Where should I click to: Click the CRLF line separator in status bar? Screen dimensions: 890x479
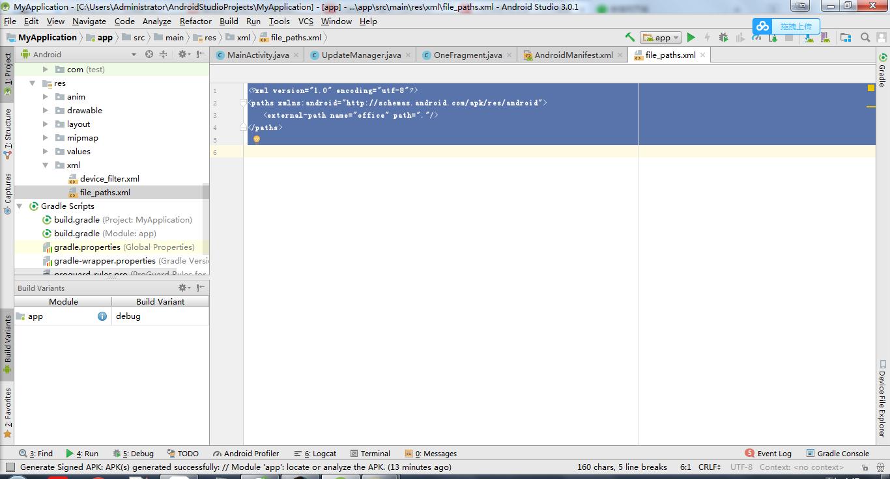coord(710,467)
